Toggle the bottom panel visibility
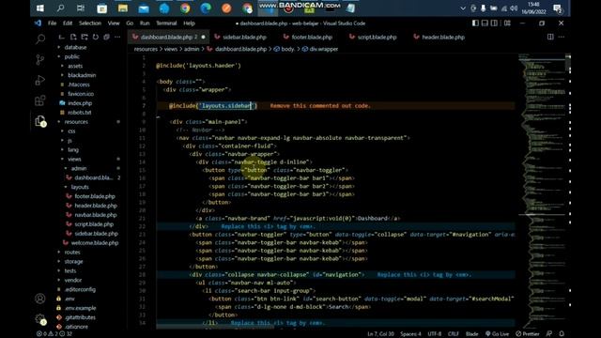This screenshot has width=601, height=338. click(485, 23)
